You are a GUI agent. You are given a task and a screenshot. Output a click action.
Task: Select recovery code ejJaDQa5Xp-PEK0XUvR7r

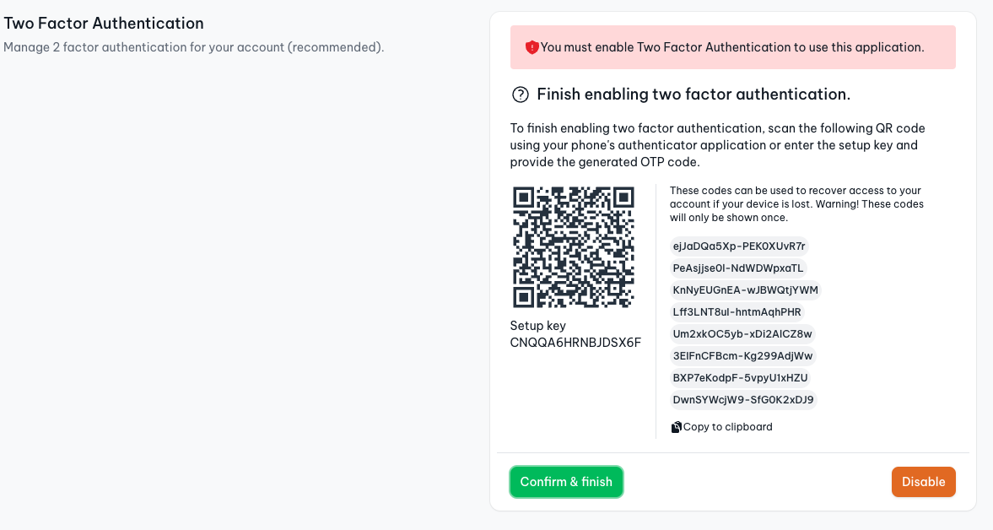point(738,246)
